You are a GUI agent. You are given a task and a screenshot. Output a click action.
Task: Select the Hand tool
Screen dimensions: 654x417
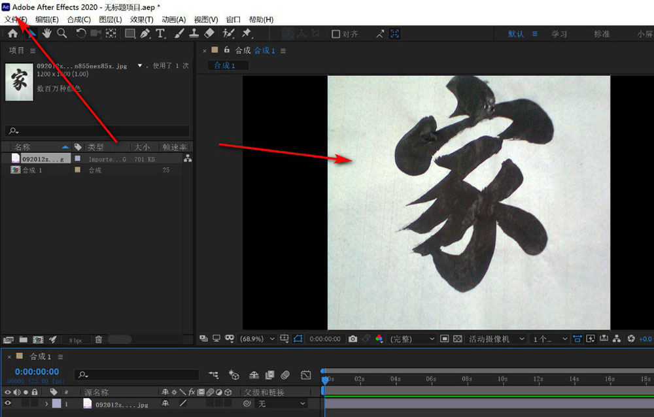pyautogui.click(x=47, y=33)
